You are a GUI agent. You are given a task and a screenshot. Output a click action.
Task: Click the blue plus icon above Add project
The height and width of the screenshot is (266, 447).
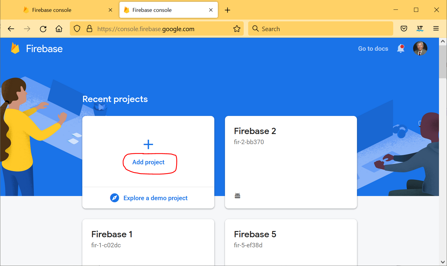(148, 144)
